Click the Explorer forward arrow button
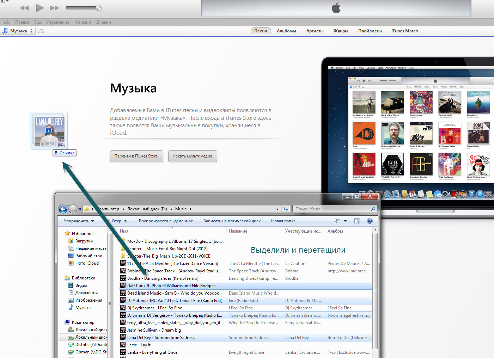 (x=73, y=209)
